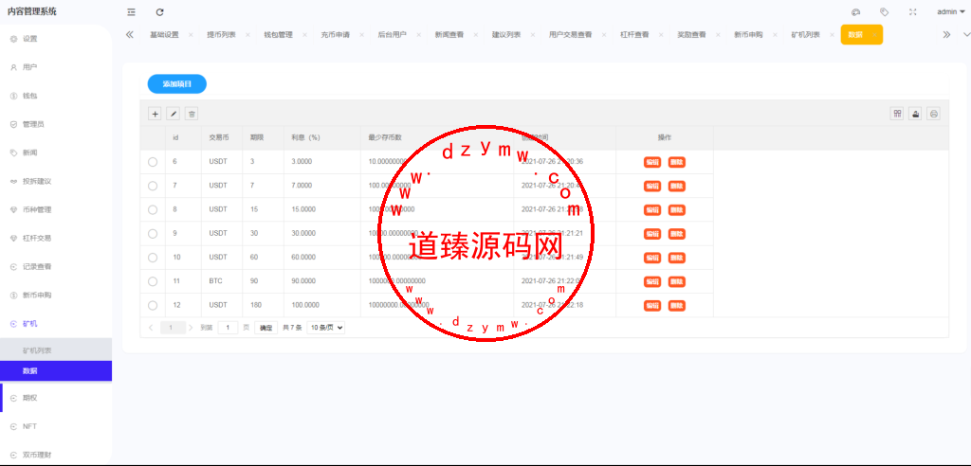The width and height of the screenshot is (971, 466).
Task: Open the column filter grid icon
Action: pos(897,114)
